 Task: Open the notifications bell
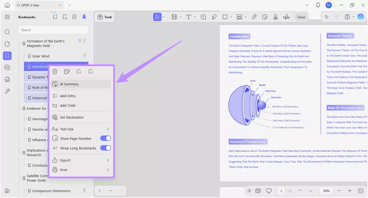(x=318, y=5)
